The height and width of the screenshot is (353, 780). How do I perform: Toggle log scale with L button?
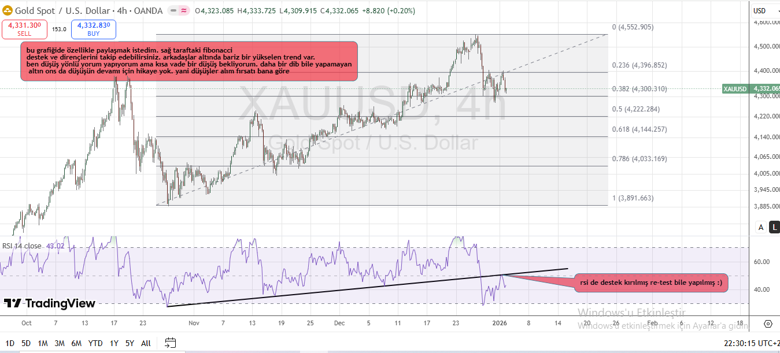pyautogui.click(x=775, y=227)
